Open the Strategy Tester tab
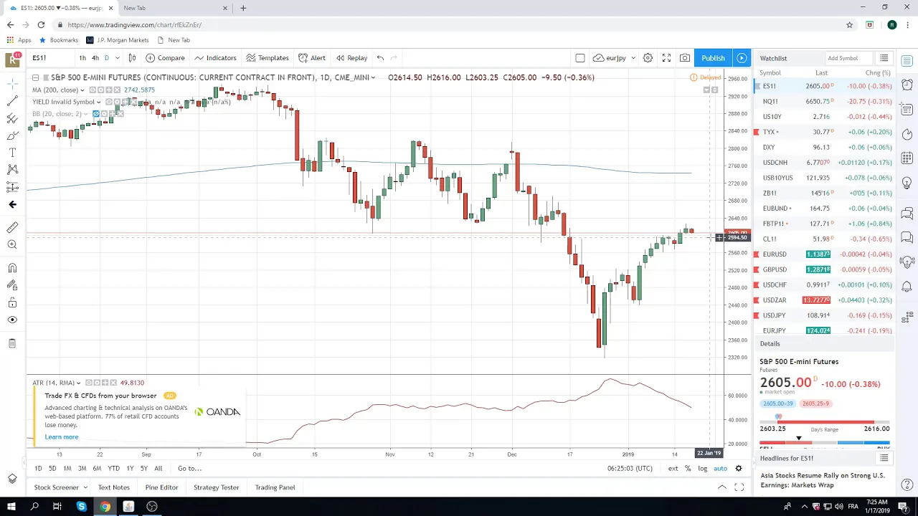The image size is (918, 516). pyautogui.click(x=216, y=487)
